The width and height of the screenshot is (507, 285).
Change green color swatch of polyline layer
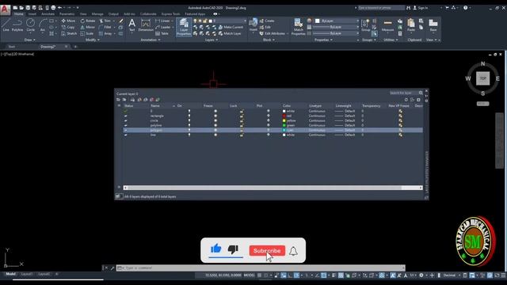284,125
